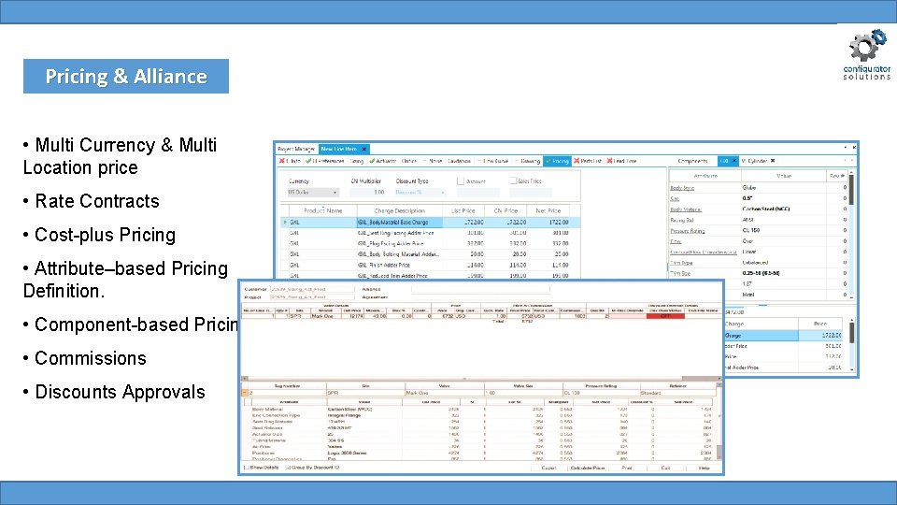The height and width of the screenshot is (505, 897).
Task: Click the Net Price column header
Action: click(x=548, y=210)
